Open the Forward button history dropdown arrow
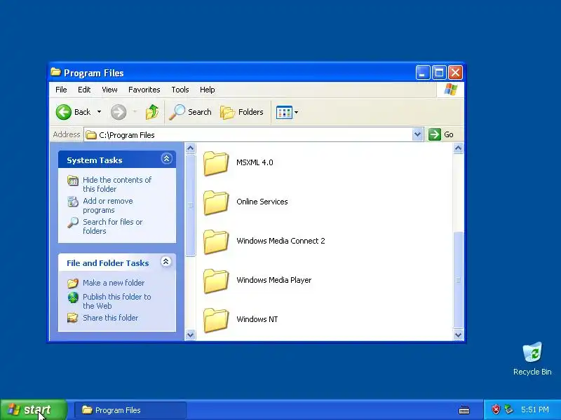This screenshot has height=420, width=561. coord(135,112)
